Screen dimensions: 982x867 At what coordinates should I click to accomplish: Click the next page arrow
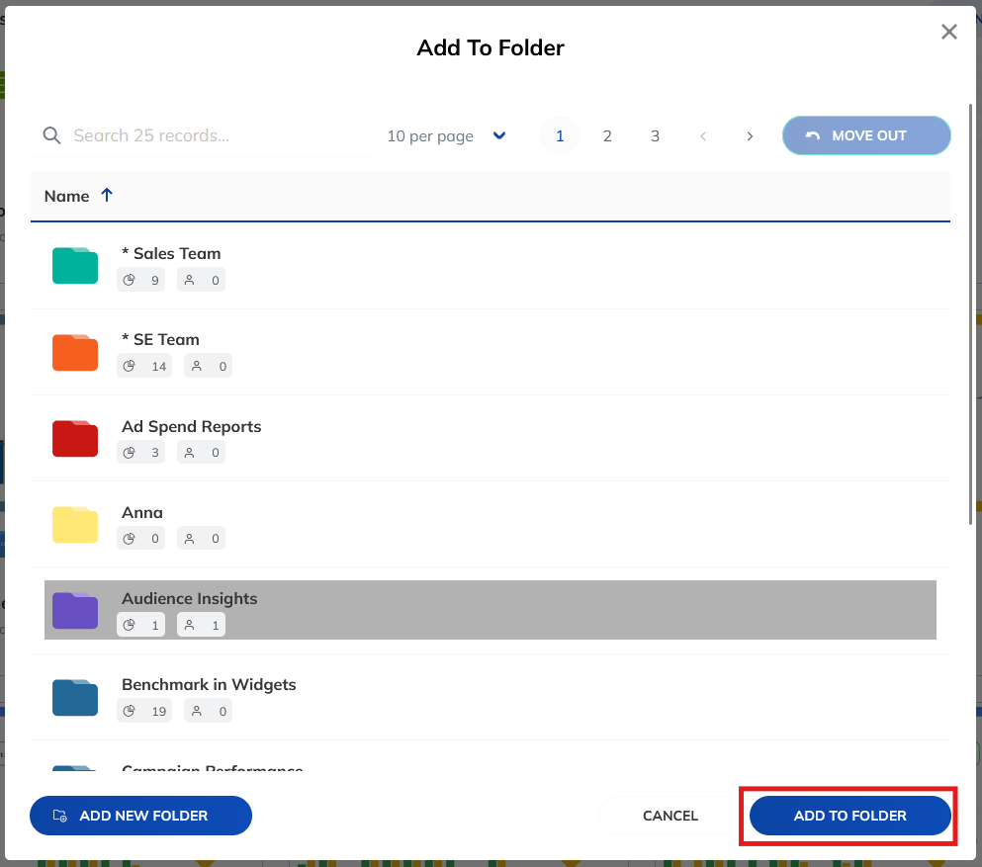point(750,135)
